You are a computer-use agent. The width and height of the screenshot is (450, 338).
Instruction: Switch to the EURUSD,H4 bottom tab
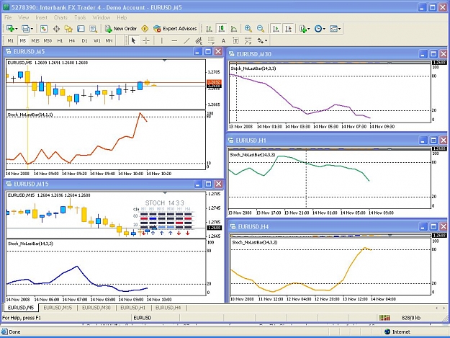tap(168, 308)
